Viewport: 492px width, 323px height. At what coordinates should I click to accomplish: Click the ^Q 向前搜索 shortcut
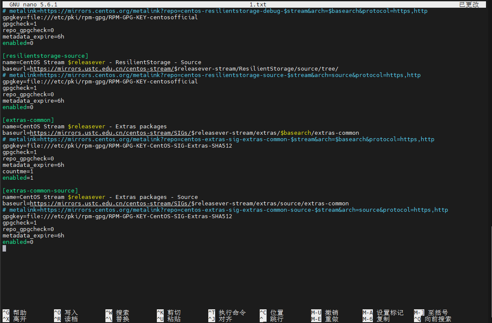(433, 319)
